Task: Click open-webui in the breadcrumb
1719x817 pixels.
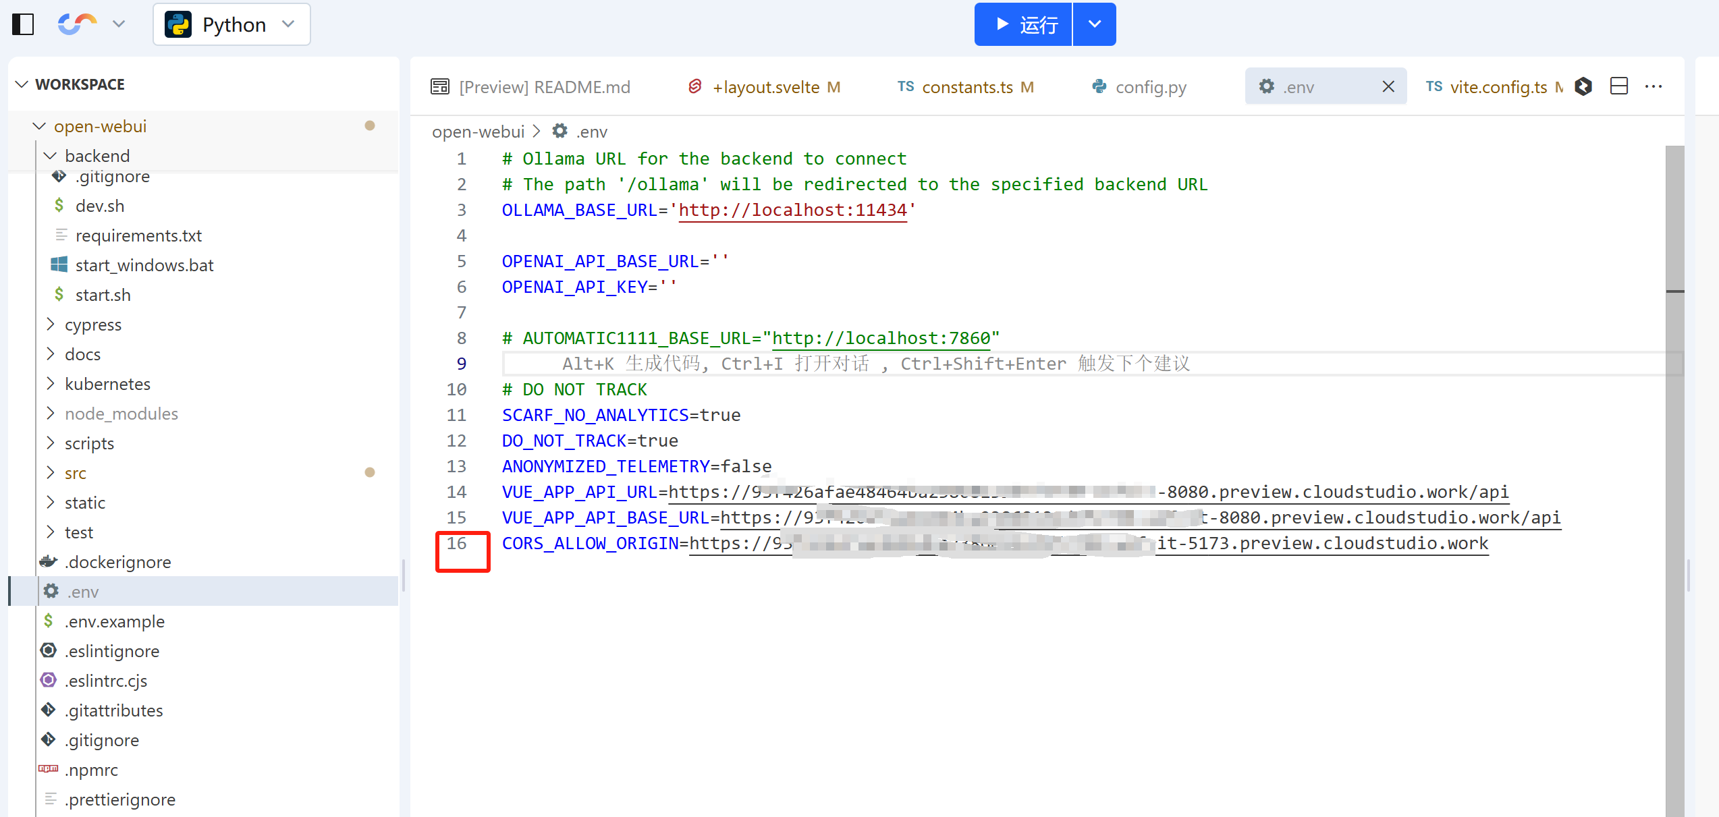Action: tap(478, 132)
